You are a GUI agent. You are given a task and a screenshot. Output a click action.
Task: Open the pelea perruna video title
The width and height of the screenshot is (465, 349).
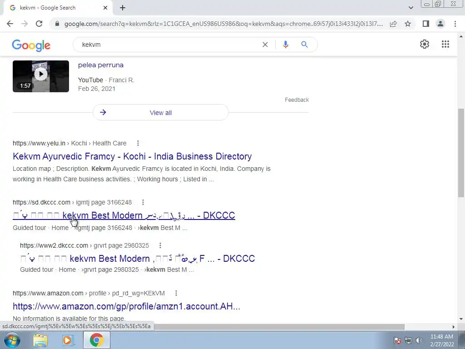pyautogui.click(x=101, y=65)
